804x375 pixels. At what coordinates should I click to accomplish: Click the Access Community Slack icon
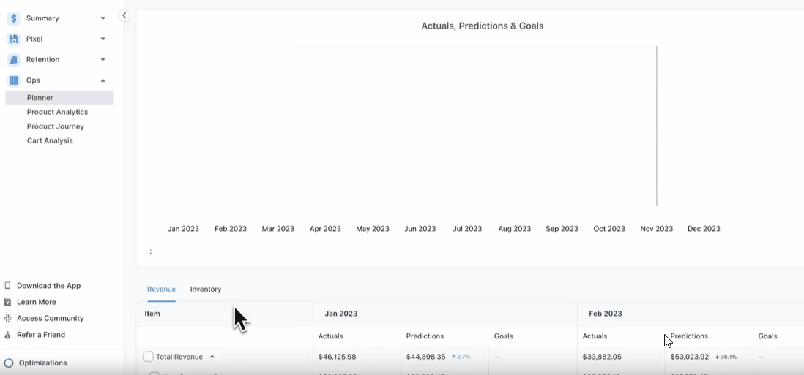pos(8,319)
